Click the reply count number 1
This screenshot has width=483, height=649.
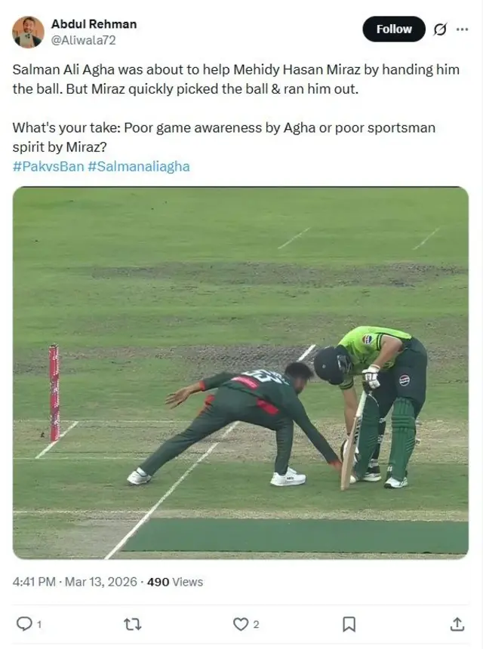[39, 624]
